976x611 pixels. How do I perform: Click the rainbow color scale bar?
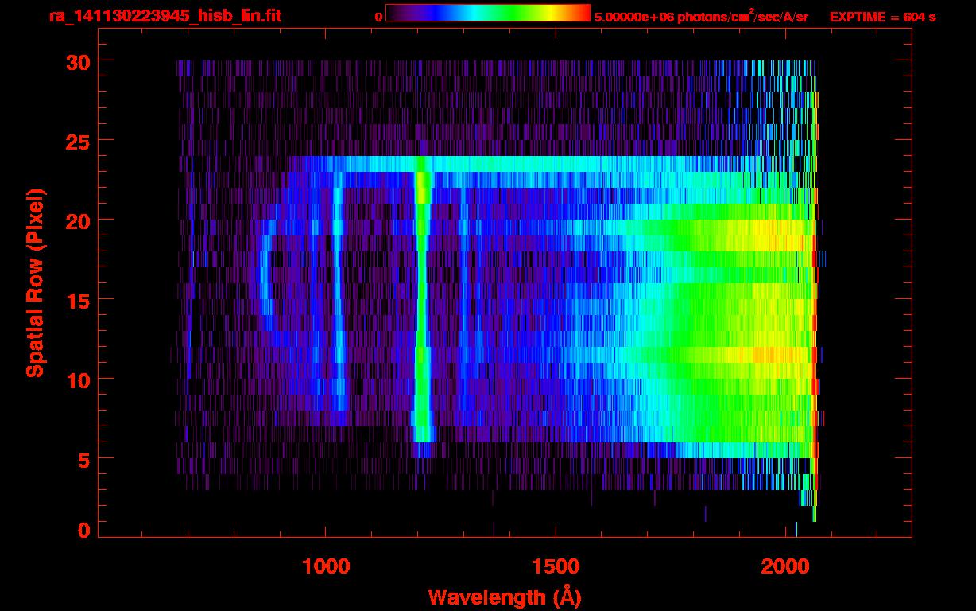488,14
